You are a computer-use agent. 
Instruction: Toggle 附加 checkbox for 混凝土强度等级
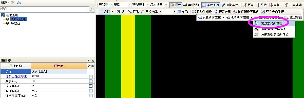(91, 76)
